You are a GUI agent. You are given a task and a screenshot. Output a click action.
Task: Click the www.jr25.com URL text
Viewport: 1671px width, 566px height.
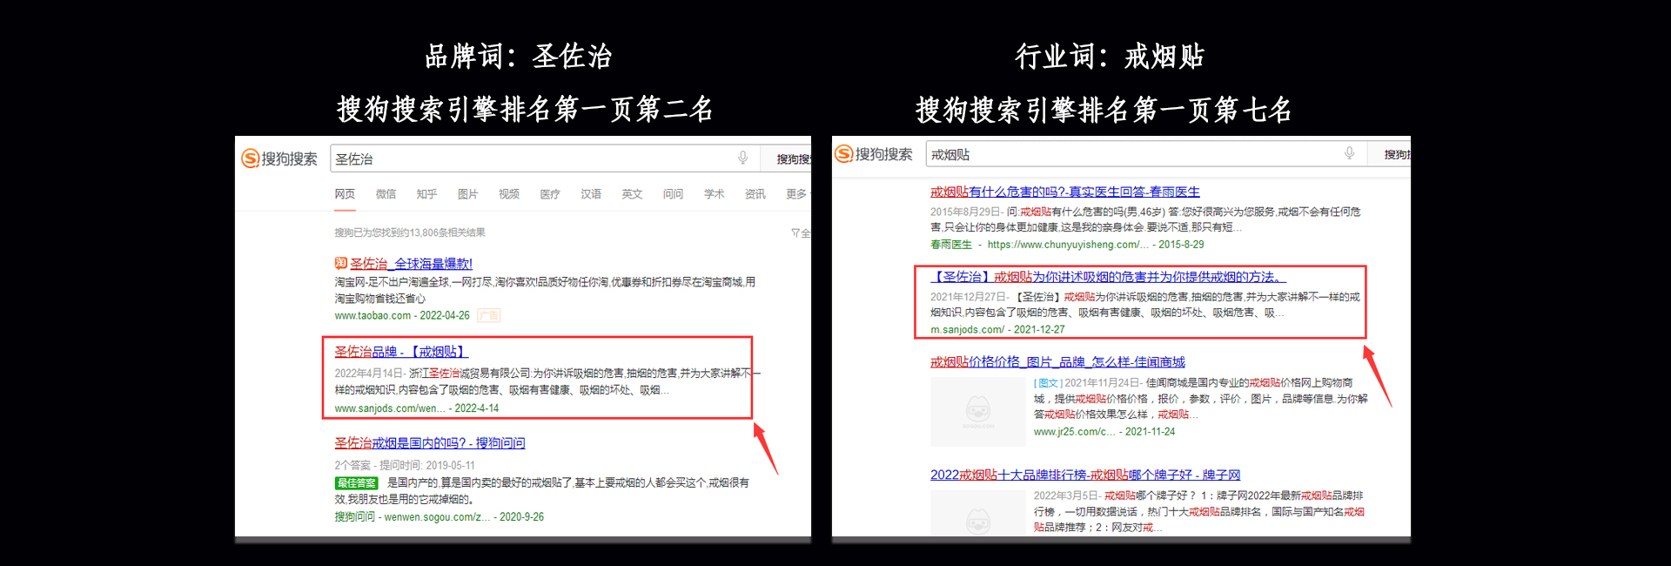click(x=1074, y=432)
